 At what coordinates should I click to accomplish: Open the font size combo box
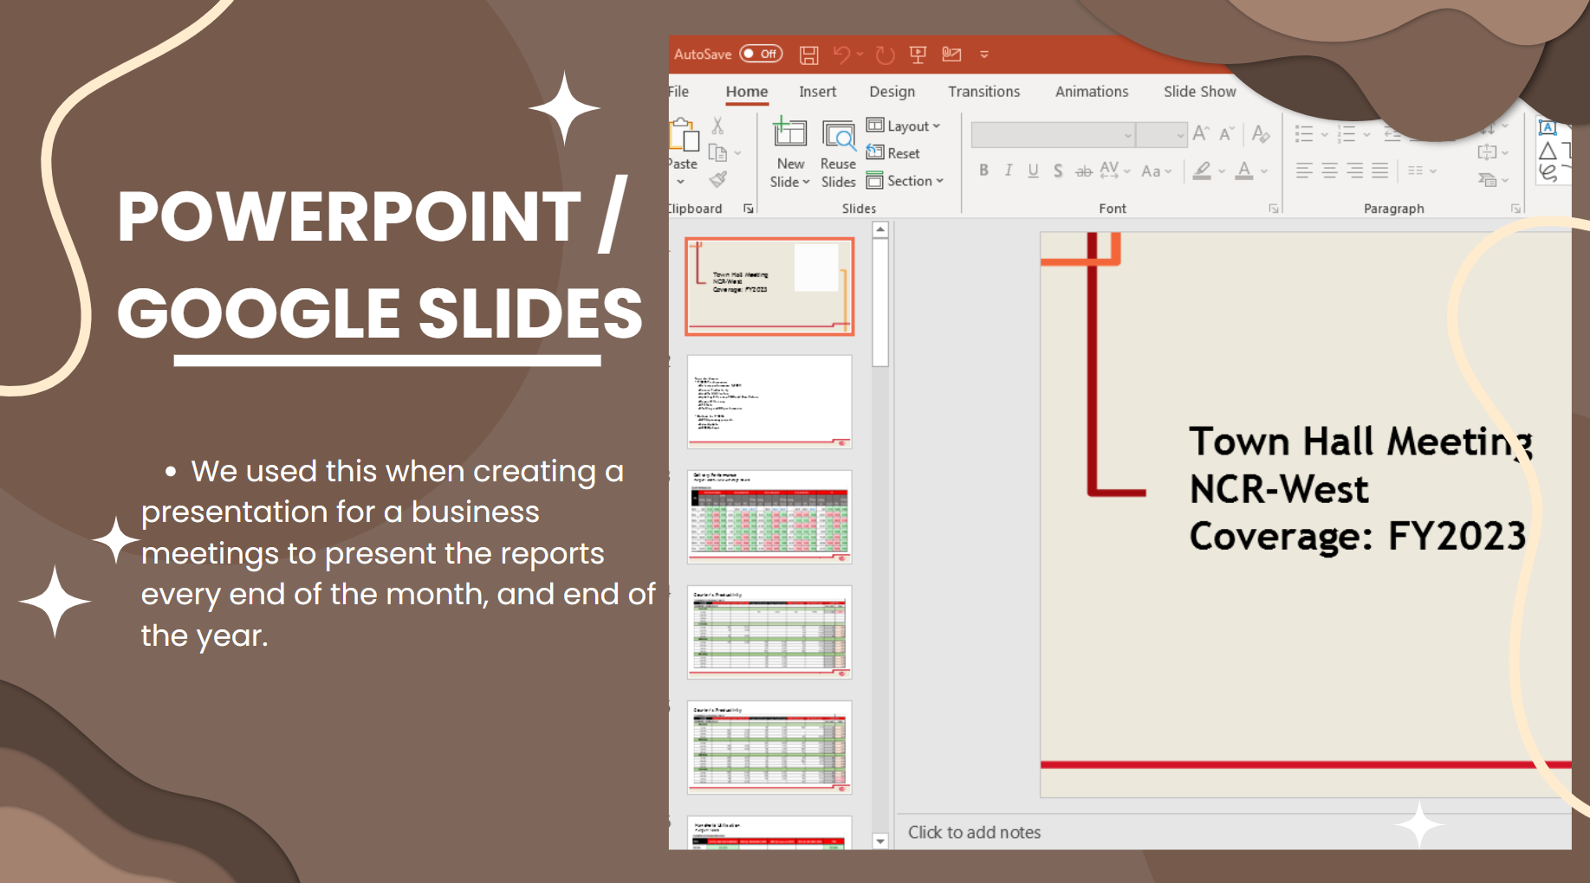coord(1161,134)
